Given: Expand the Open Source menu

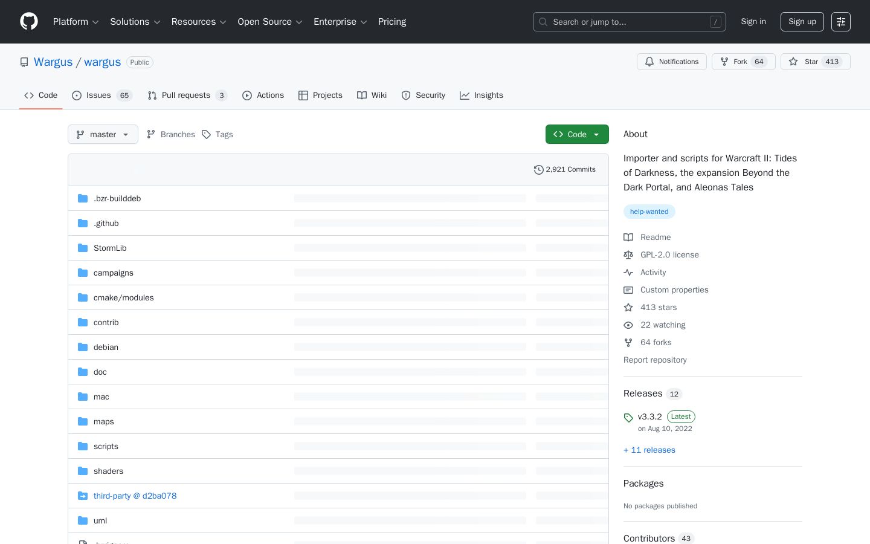Looking at the screenshot, I should [270, 22].
